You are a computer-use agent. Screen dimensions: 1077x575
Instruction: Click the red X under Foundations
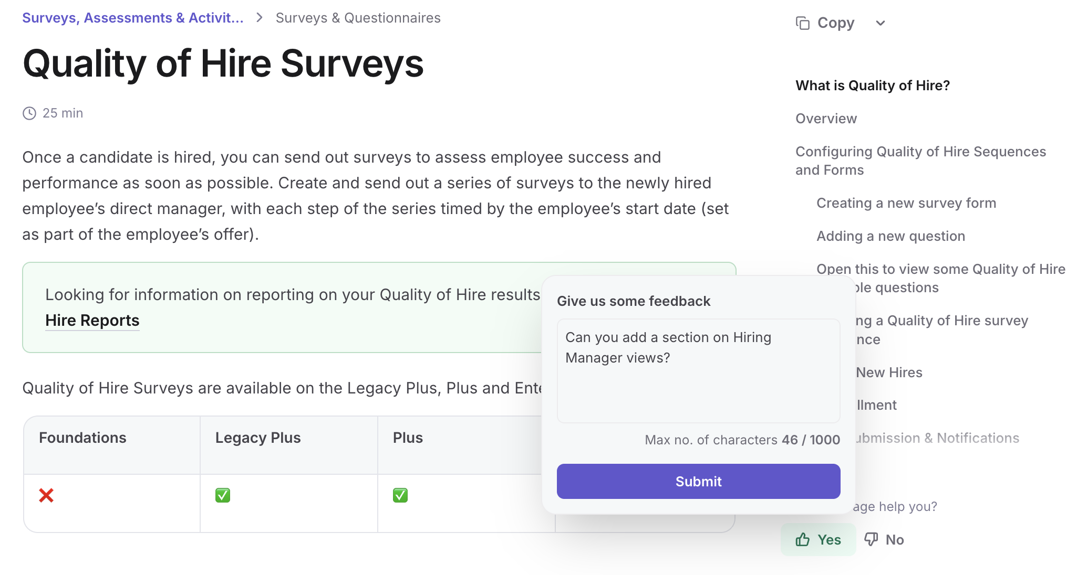pos(46,495)
